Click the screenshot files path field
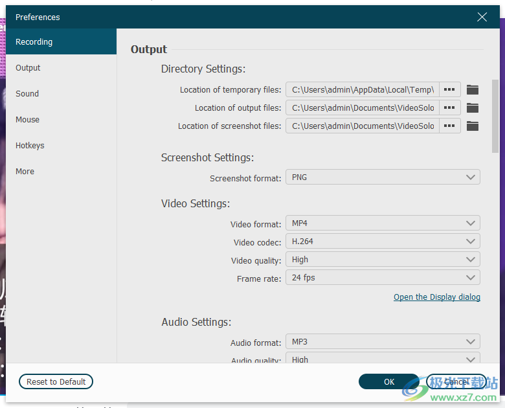 click(x=363, y=126)
